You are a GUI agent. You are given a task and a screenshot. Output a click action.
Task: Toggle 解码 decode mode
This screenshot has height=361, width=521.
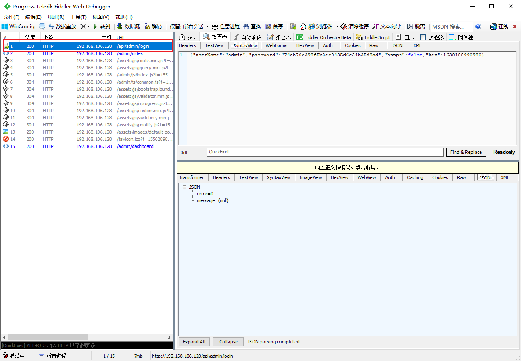[153, 26]
